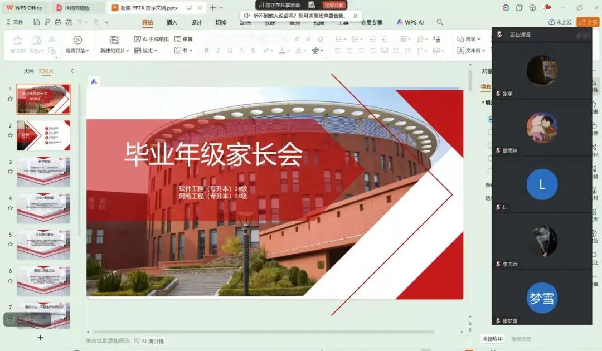
Task: Click the 重置 reset slide icon
Action: tap(183, 40)
